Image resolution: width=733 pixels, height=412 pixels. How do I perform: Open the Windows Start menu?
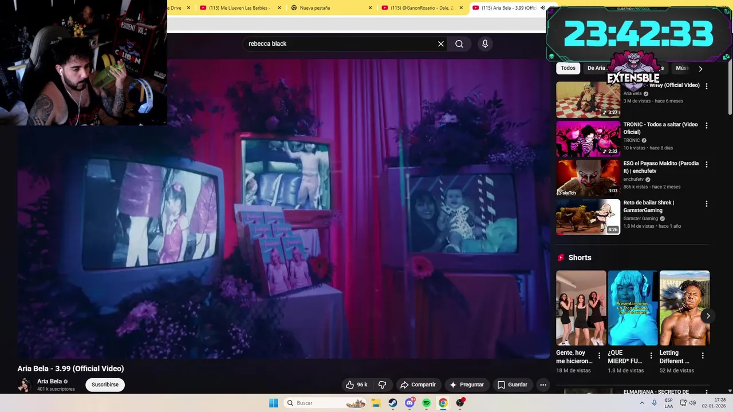coord(274,403)
